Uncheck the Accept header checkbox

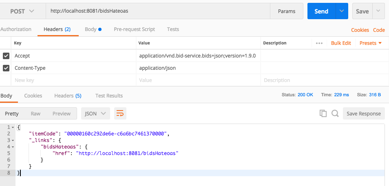click(6, 56)
